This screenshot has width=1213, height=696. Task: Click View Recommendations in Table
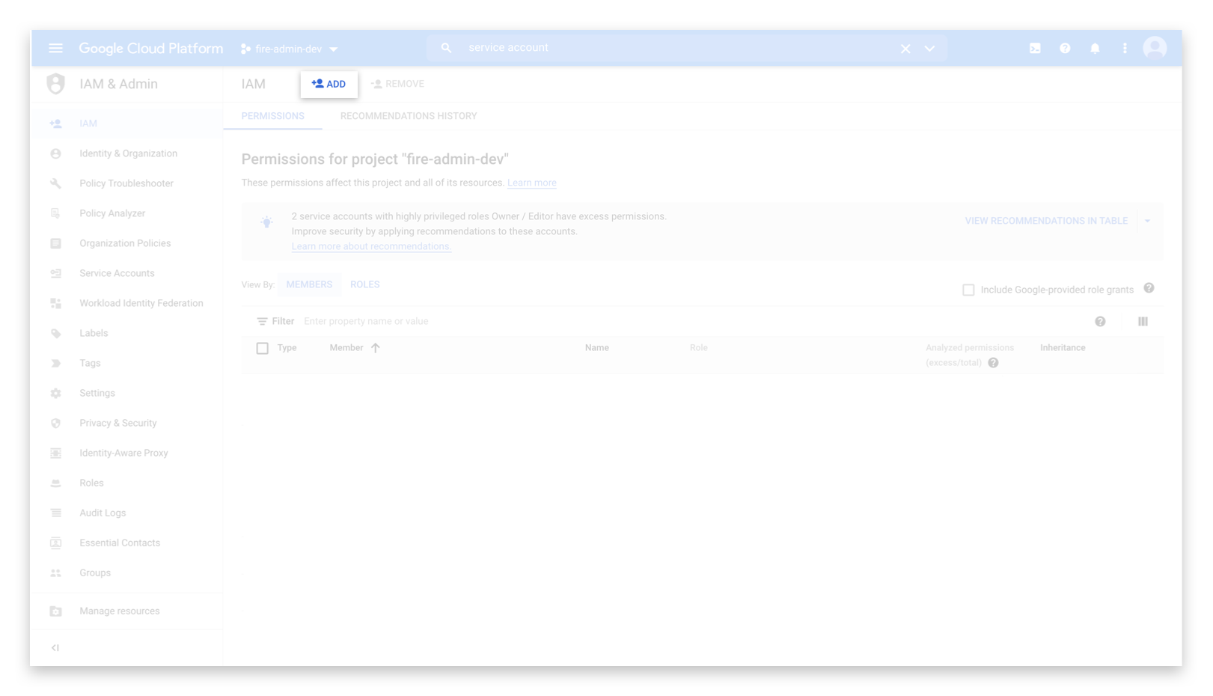(1046, 221)
